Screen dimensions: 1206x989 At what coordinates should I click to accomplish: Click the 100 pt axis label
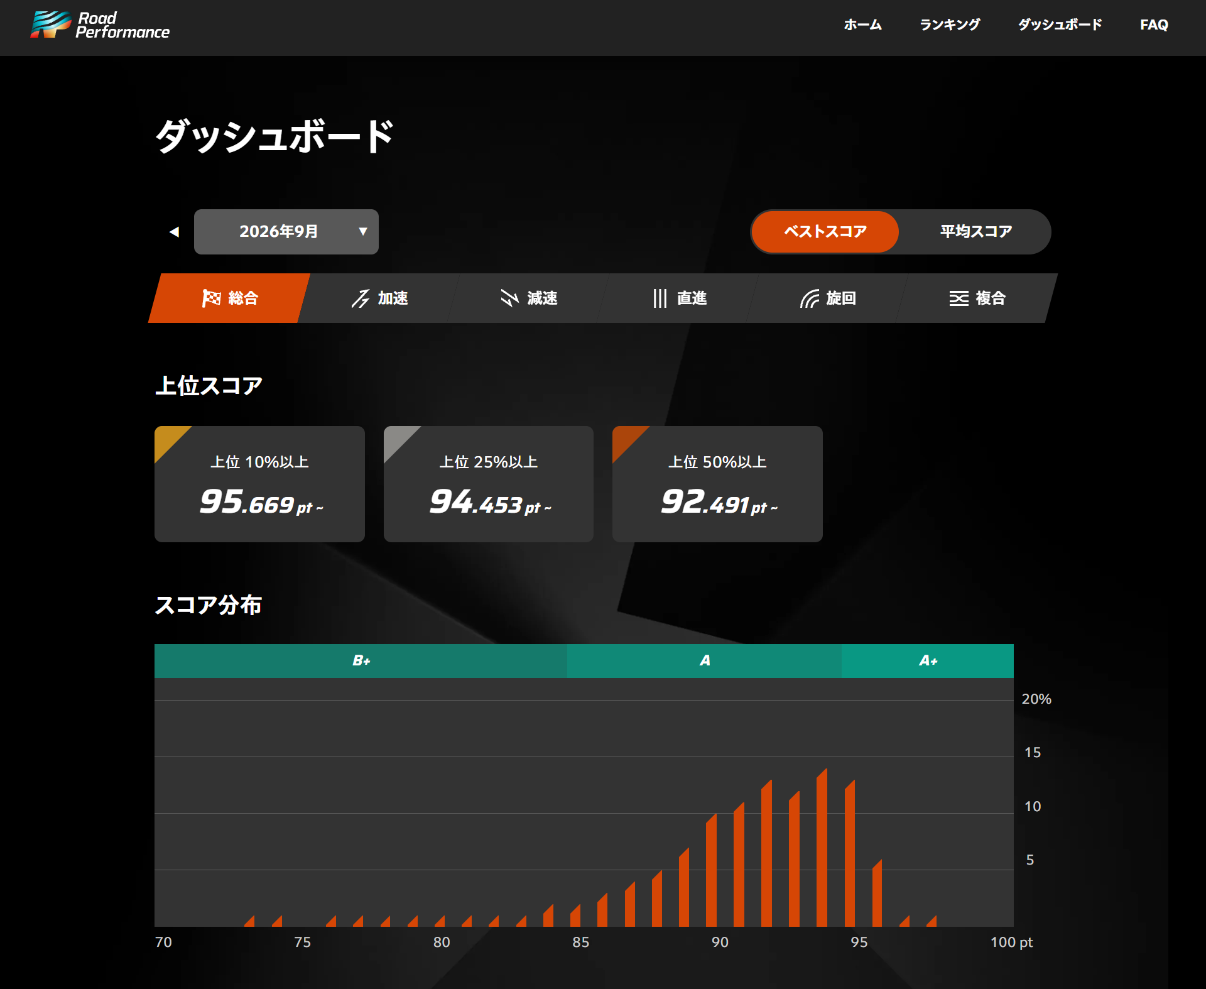click(1011, 942)
